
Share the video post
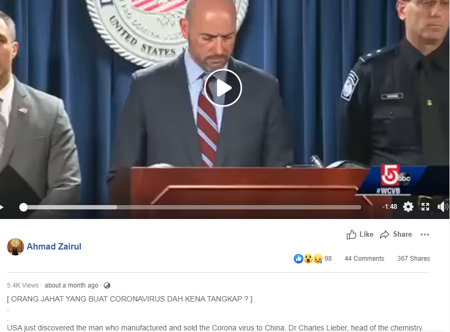coord(396,235)
